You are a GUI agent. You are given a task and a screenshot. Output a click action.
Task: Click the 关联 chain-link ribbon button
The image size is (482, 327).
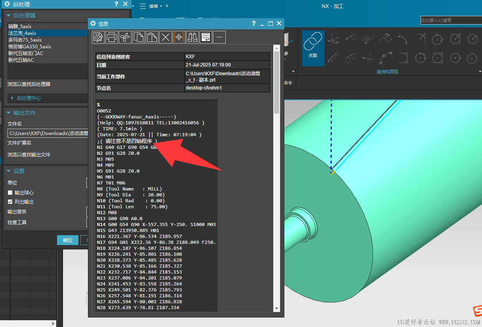coord(313,48)
